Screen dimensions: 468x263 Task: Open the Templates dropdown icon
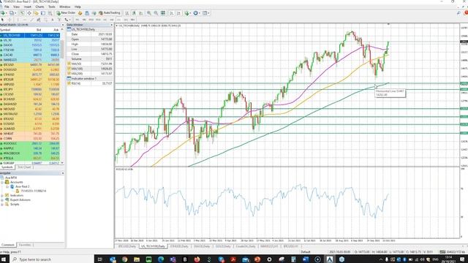click(205, 13)
